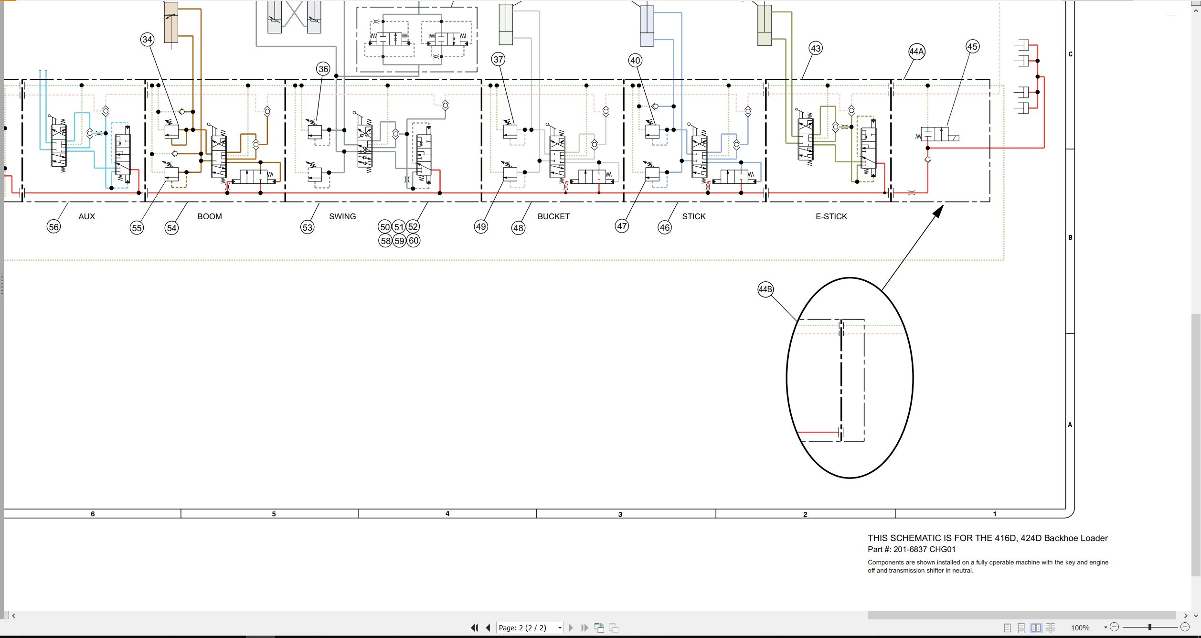Go to the next page

571,627
